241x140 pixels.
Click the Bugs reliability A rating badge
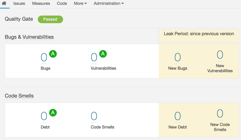[53, 54]
